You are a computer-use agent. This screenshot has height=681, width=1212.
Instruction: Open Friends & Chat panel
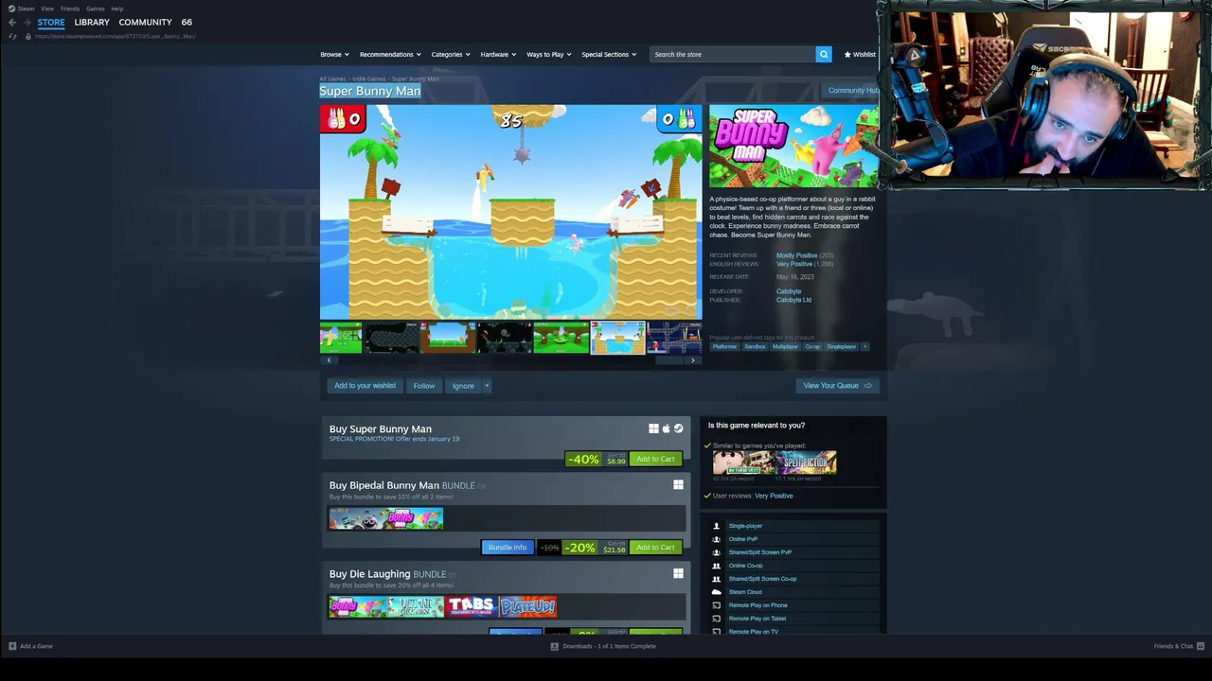[x=1179, y=646]
